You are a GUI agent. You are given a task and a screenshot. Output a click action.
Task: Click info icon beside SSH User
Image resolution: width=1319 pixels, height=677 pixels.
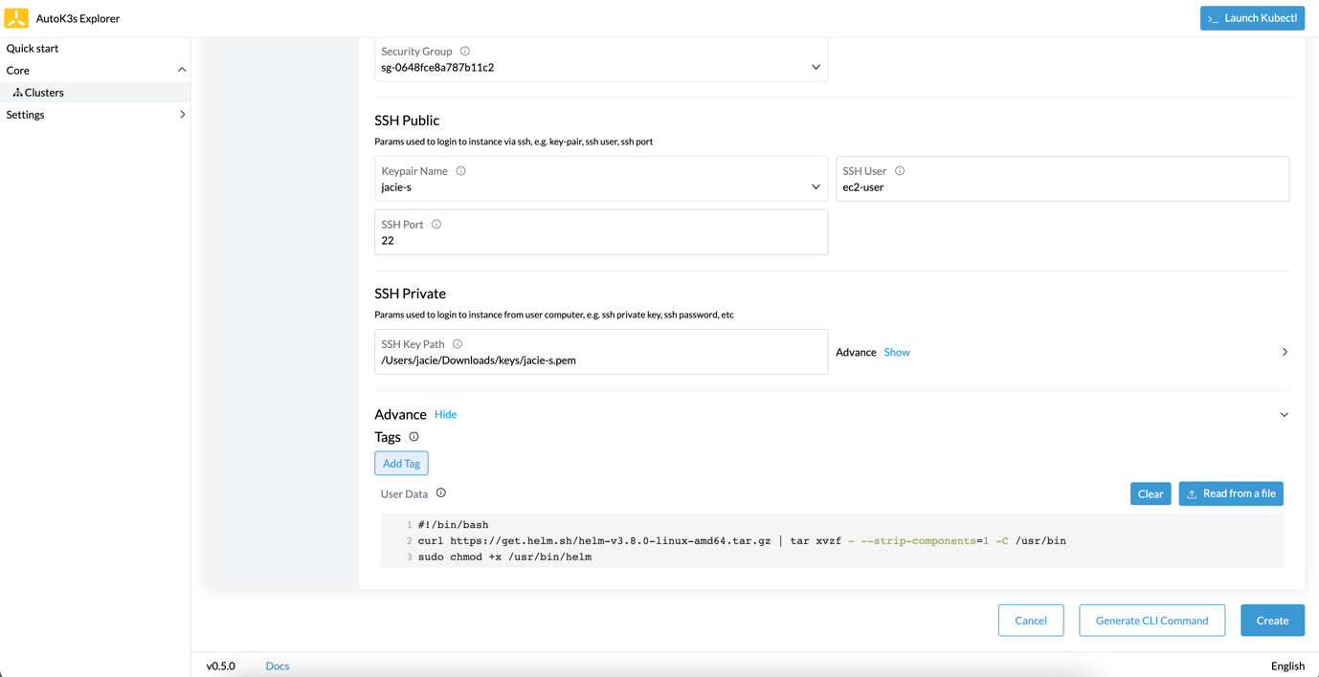tap(900, 170)
